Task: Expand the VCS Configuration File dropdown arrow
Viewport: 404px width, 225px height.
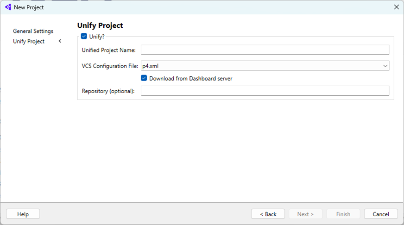Action: [x=385, y=66]
